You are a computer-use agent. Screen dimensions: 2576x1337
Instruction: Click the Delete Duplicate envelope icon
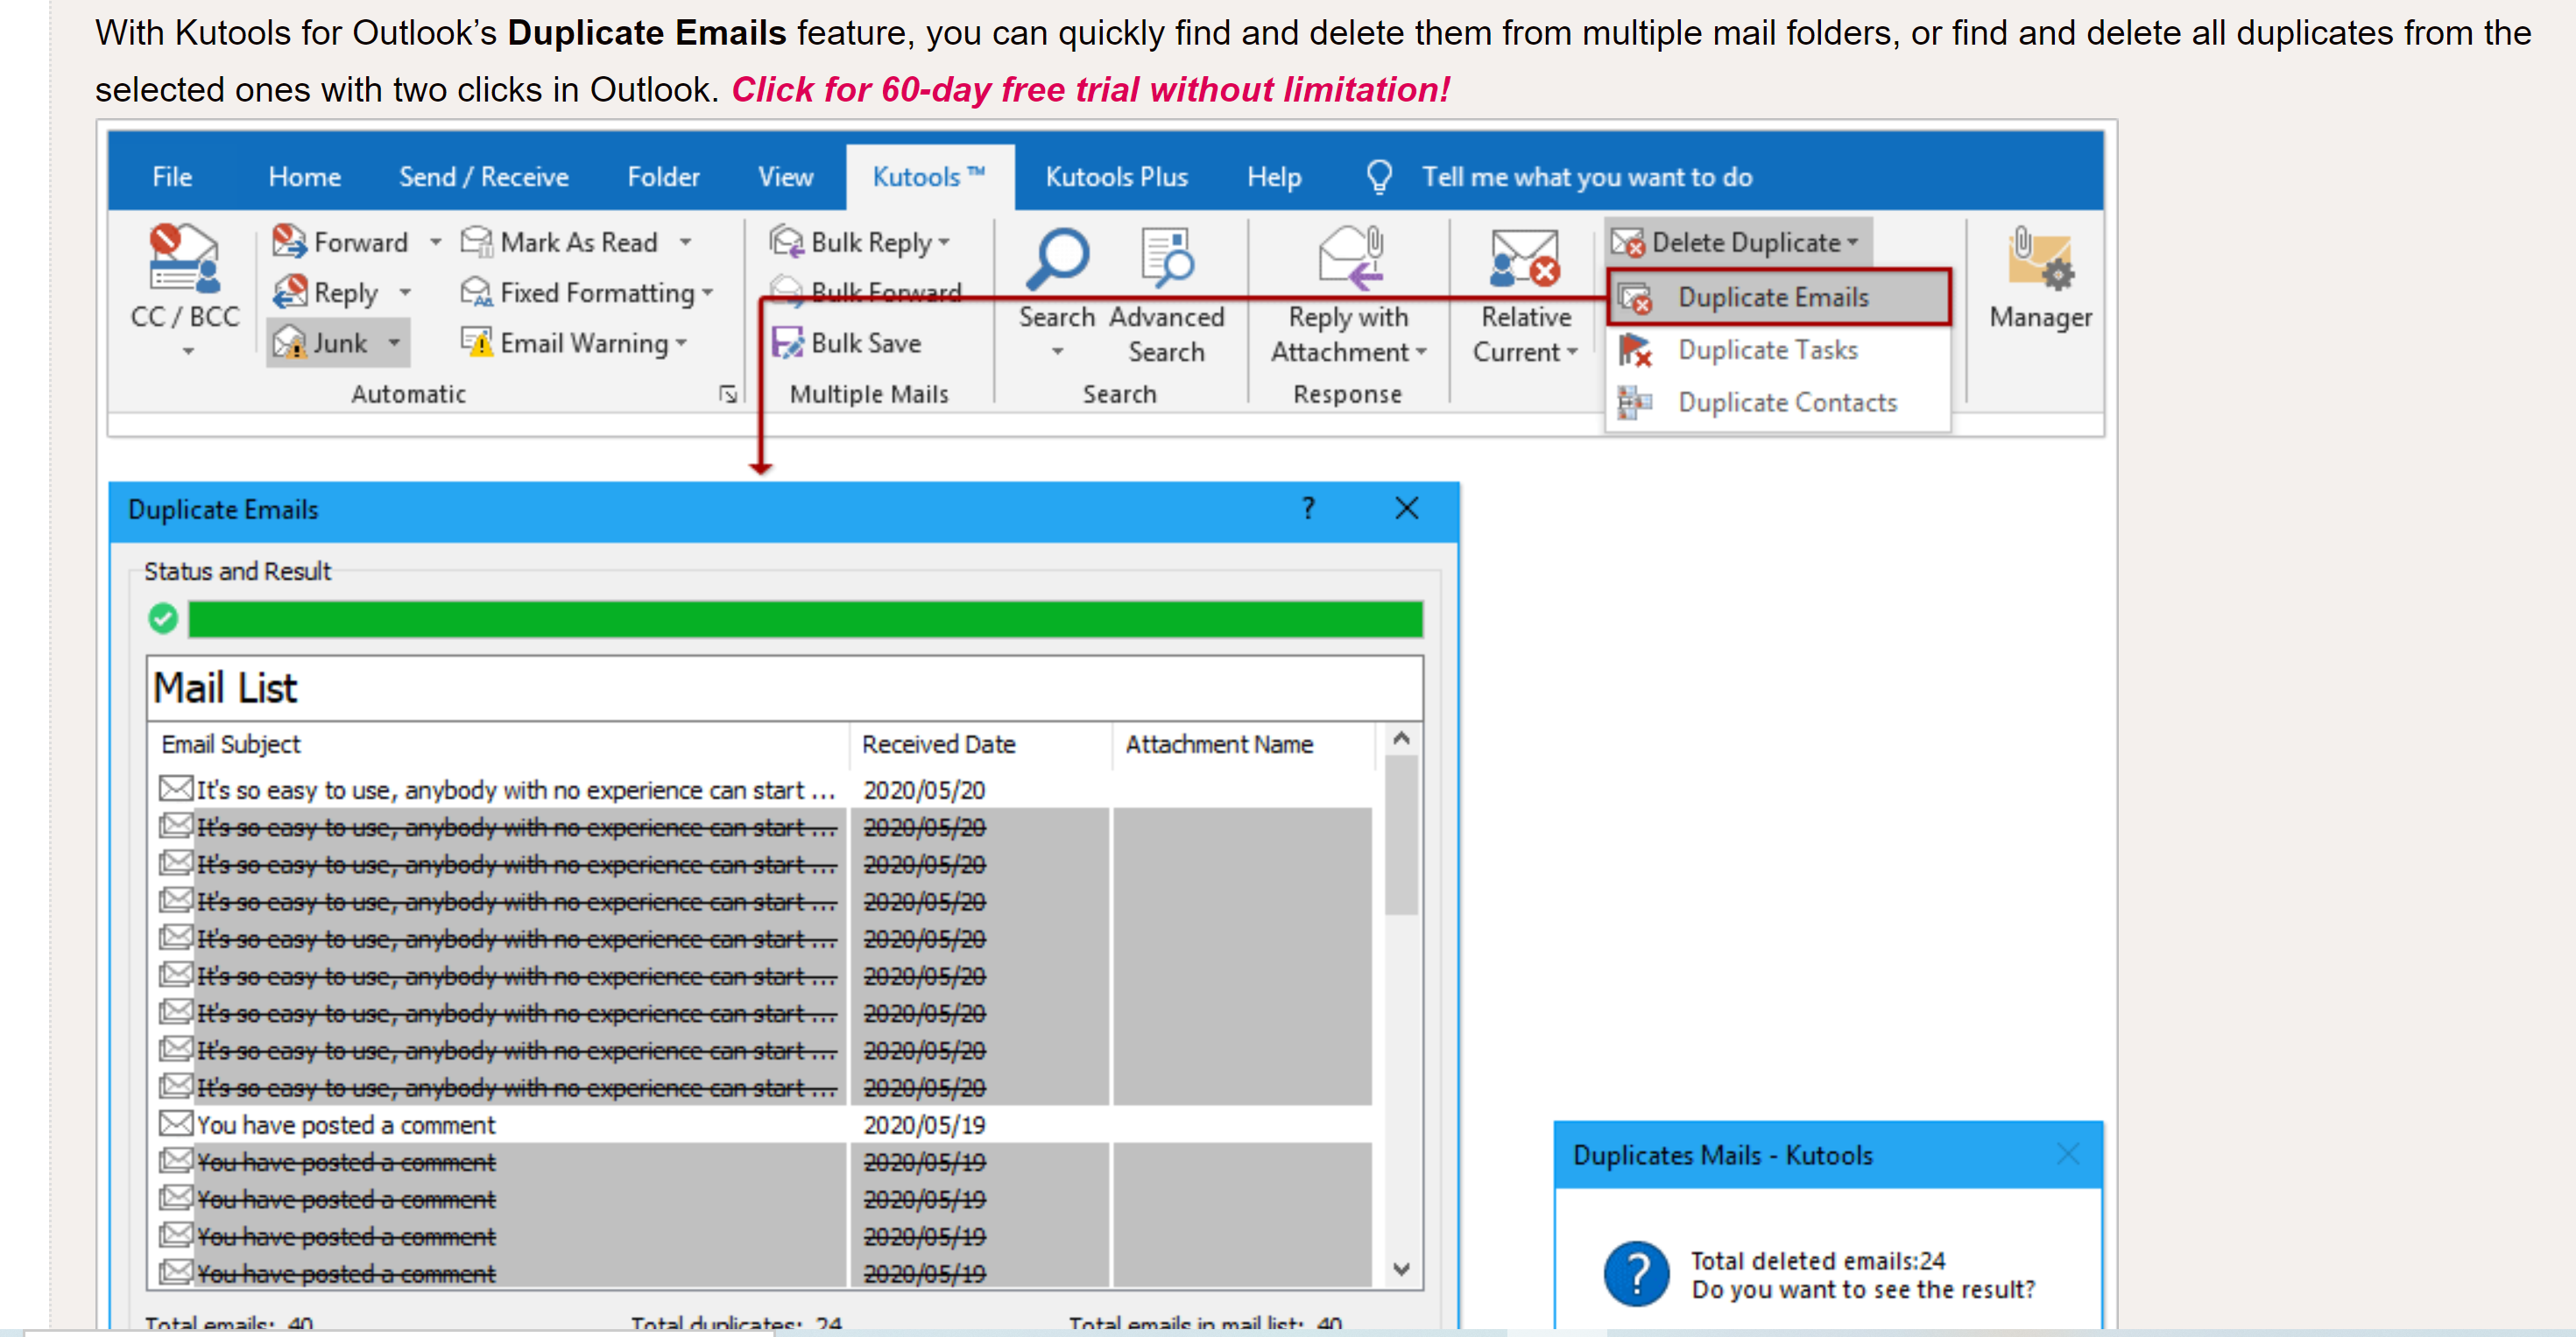pyautogui.click(x=1628, y=242)
